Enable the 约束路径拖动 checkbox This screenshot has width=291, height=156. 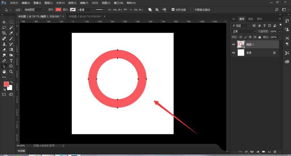click(192, 10)
